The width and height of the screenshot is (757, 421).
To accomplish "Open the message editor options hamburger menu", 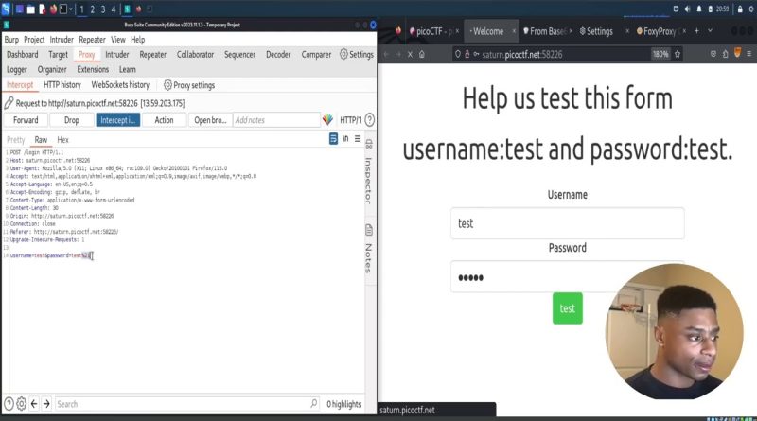I will [358, 138].
